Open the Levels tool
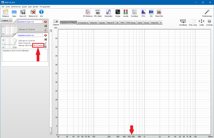 [x=125, y=13]
